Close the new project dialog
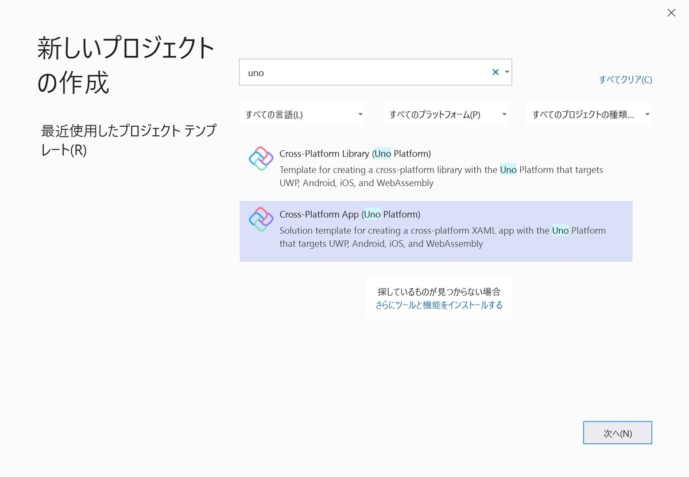The image size is (689, 477). pyautogui.click(x=671, y=13)
